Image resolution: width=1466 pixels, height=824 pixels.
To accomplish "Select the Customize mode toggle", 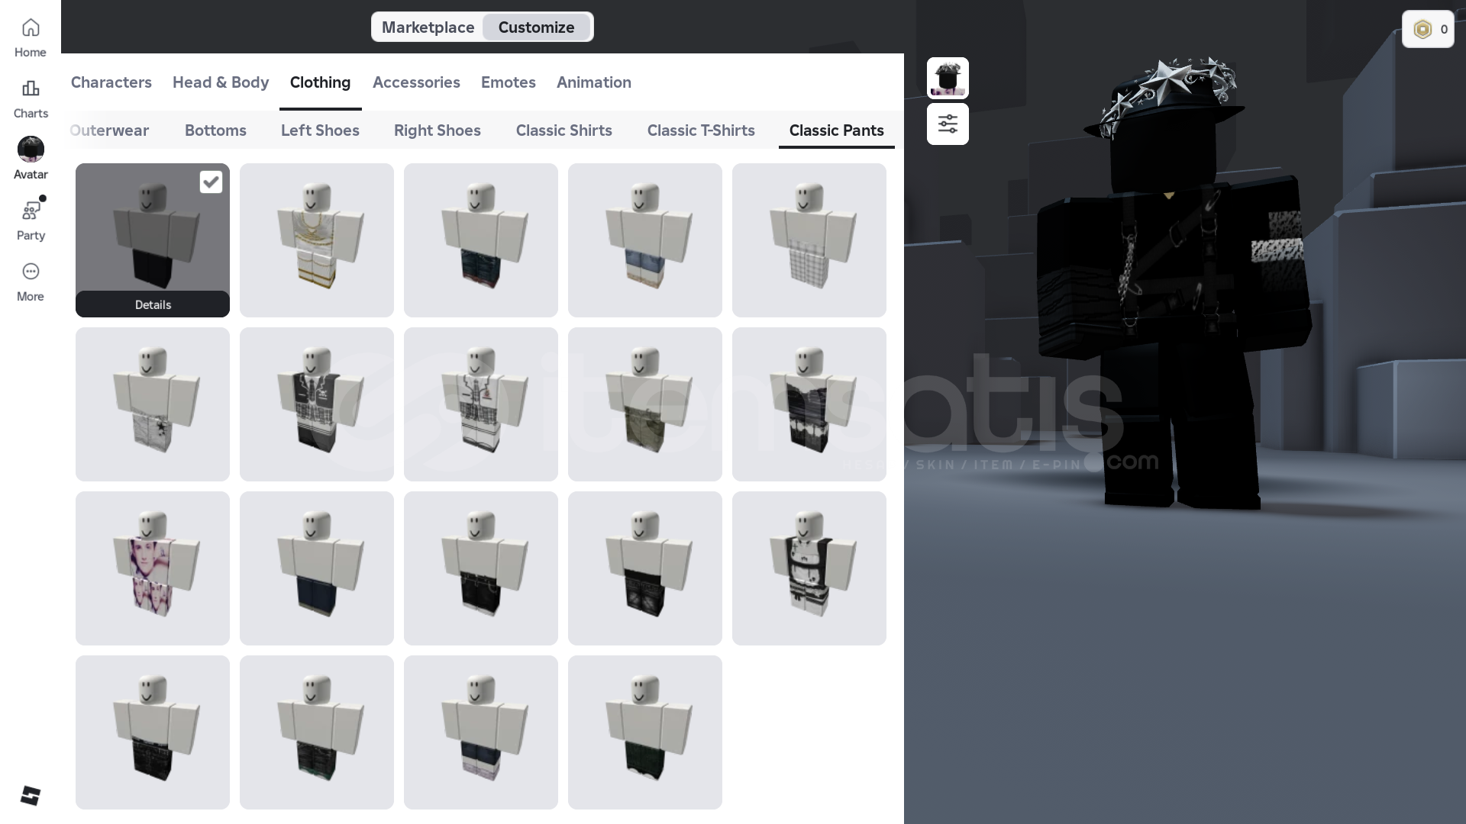I will (536, 27).
